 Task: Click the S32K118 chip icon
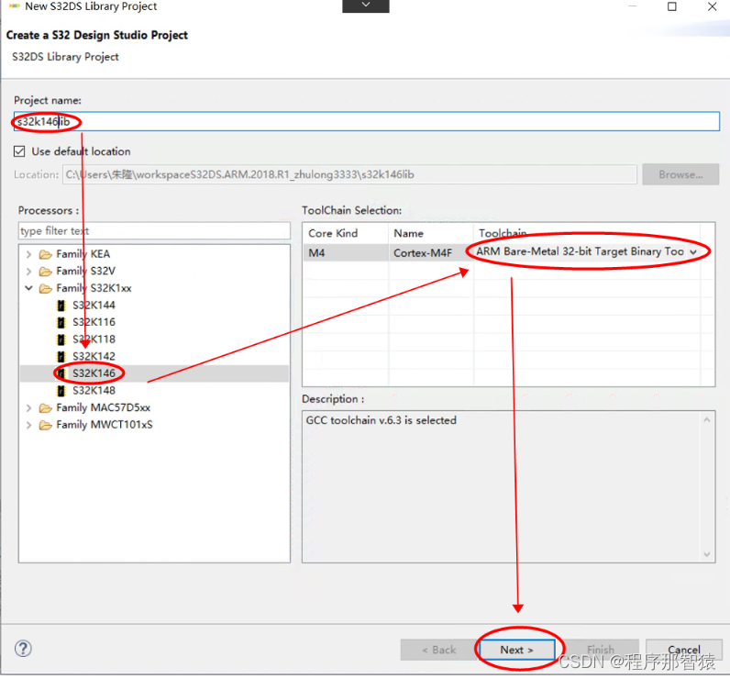(61, 339)
